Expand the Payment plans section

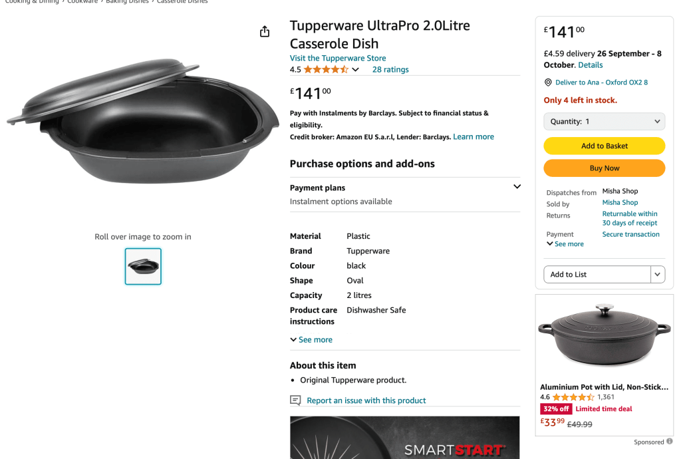(517, 187)
